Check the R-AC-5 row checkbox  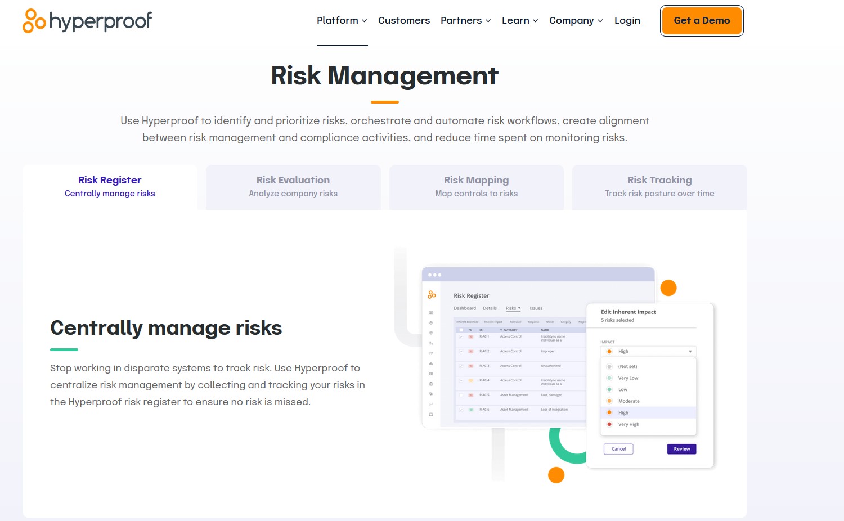(x=461, y=395)
